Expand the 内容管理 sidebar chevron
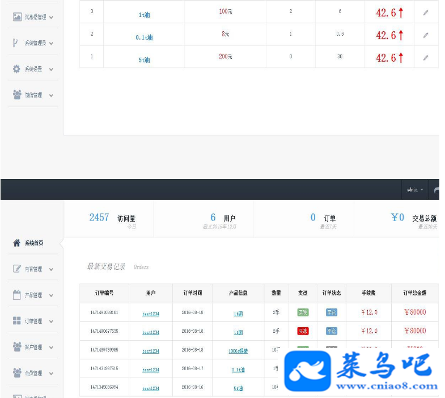Image resolution: width=445 pixels, height=398 pixels. (x=51, y=269)
